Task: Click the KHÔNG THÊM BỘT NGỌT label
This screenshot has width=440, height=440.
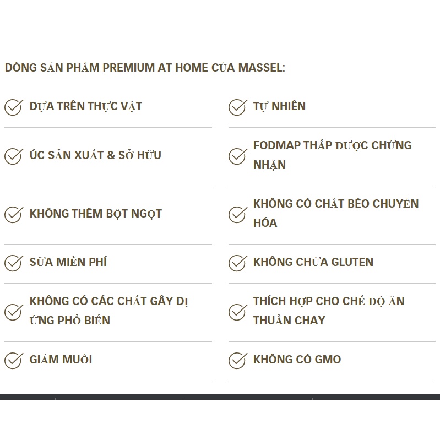Action: coord(96,214)
